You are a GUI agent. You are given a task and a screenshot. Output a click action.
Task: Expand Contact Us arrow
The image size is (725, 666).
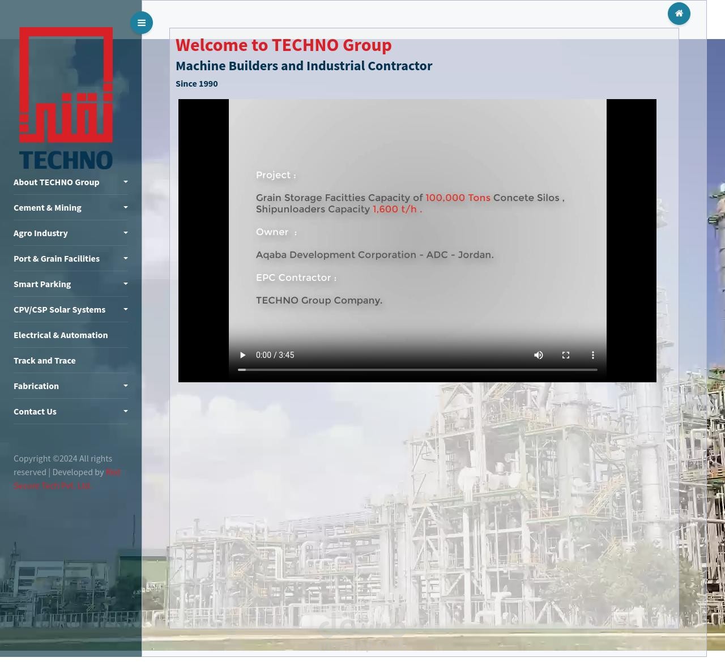point(126,411)
